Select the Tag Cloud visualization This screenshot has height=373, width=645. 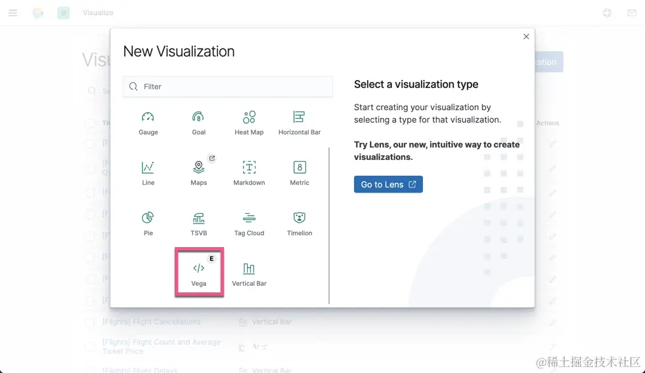coord(249,224)
